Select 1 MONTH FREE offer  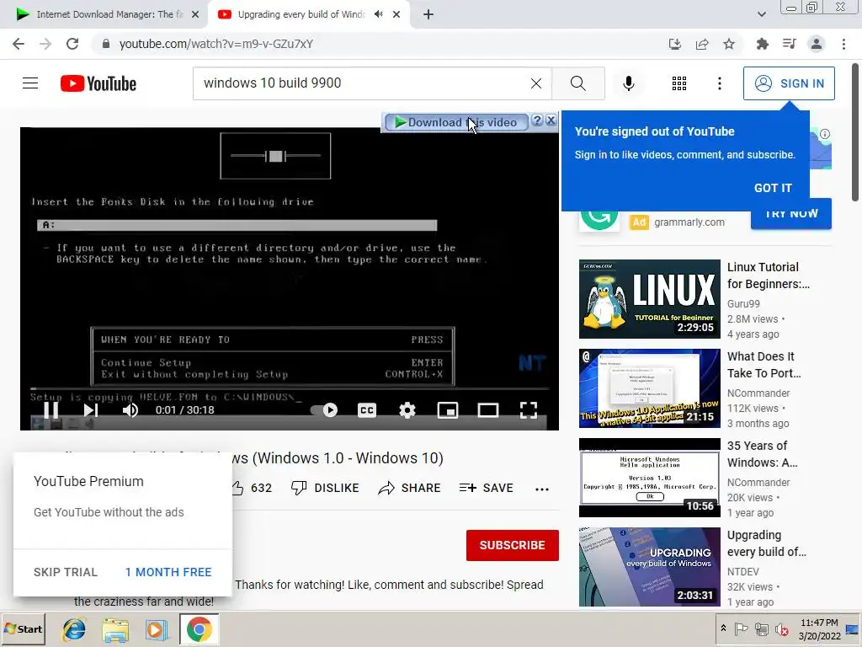(168, 572)
